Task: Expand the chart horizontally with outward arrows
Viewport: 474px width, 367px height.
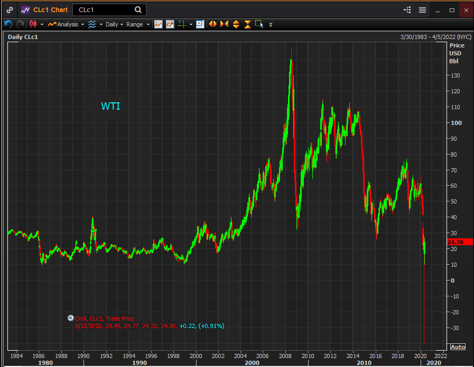Action: [213, 24]
